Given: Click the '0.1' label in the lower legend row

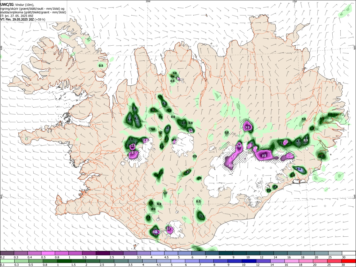Looking at the screenshot, I should pos(2,265).
